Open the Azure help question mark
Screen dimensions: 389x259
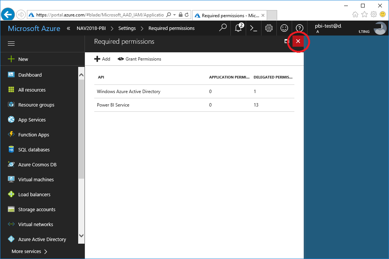tap(300, 28)
